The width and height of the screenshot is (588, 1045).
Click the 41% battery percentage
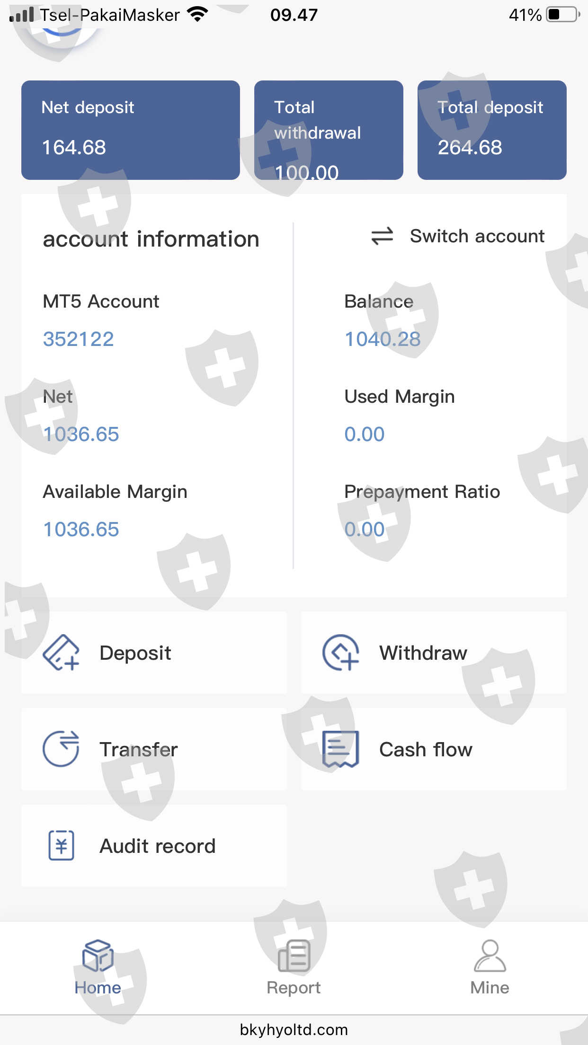[x=525, y=15]
